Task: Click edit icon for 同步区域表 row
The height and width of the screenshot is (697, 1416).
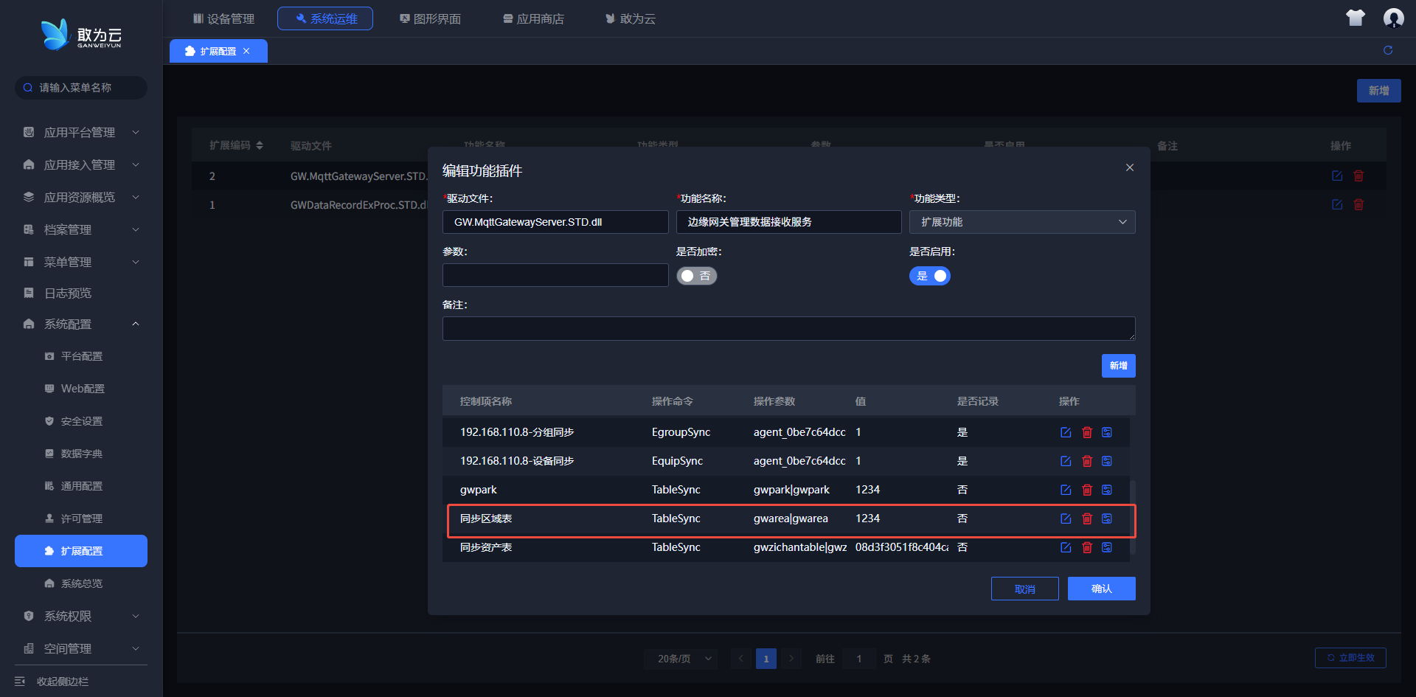Action: pos(1066,519)
